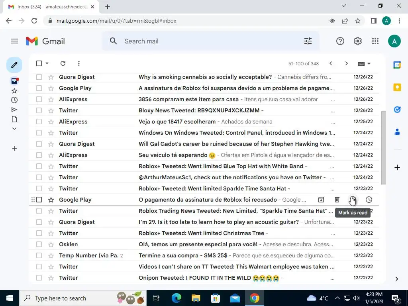Viewport: 408px width, 306px height.
Task: Create a new label with sidebar plus
Action: (14, 149)
